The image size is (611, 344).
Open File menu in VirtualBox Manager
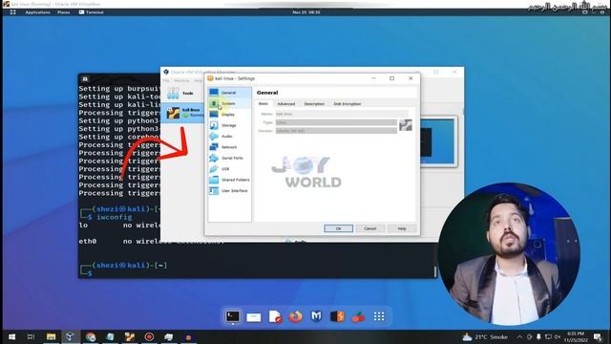166,80
